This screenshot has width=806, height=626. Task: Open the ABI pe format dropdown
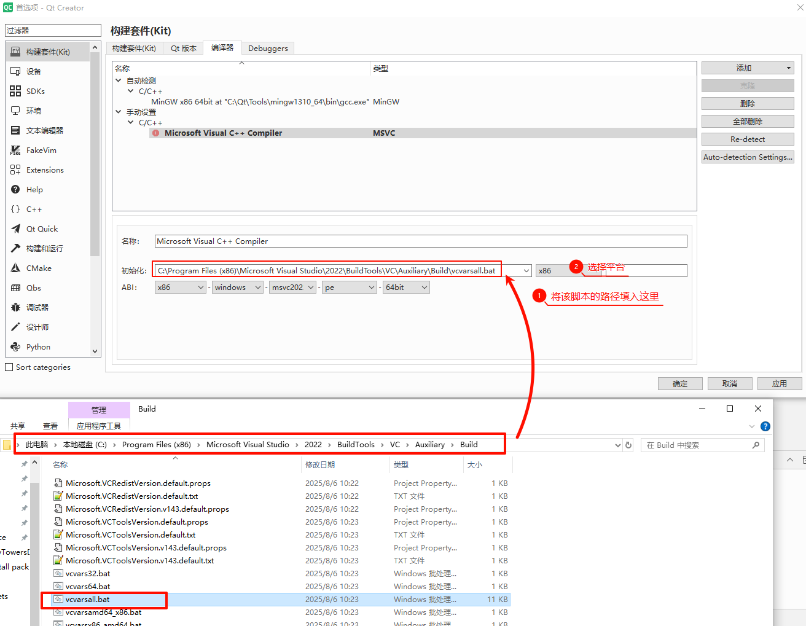349,287
